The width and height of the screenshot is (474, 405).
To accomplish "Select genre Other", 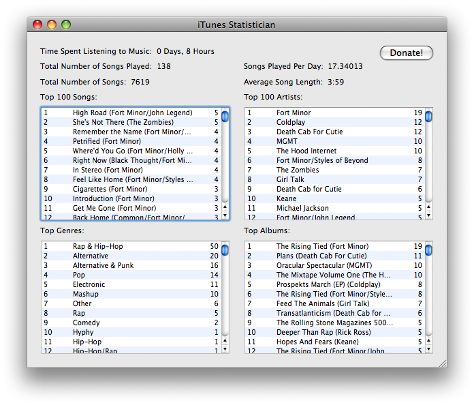I will coord(131,303).
